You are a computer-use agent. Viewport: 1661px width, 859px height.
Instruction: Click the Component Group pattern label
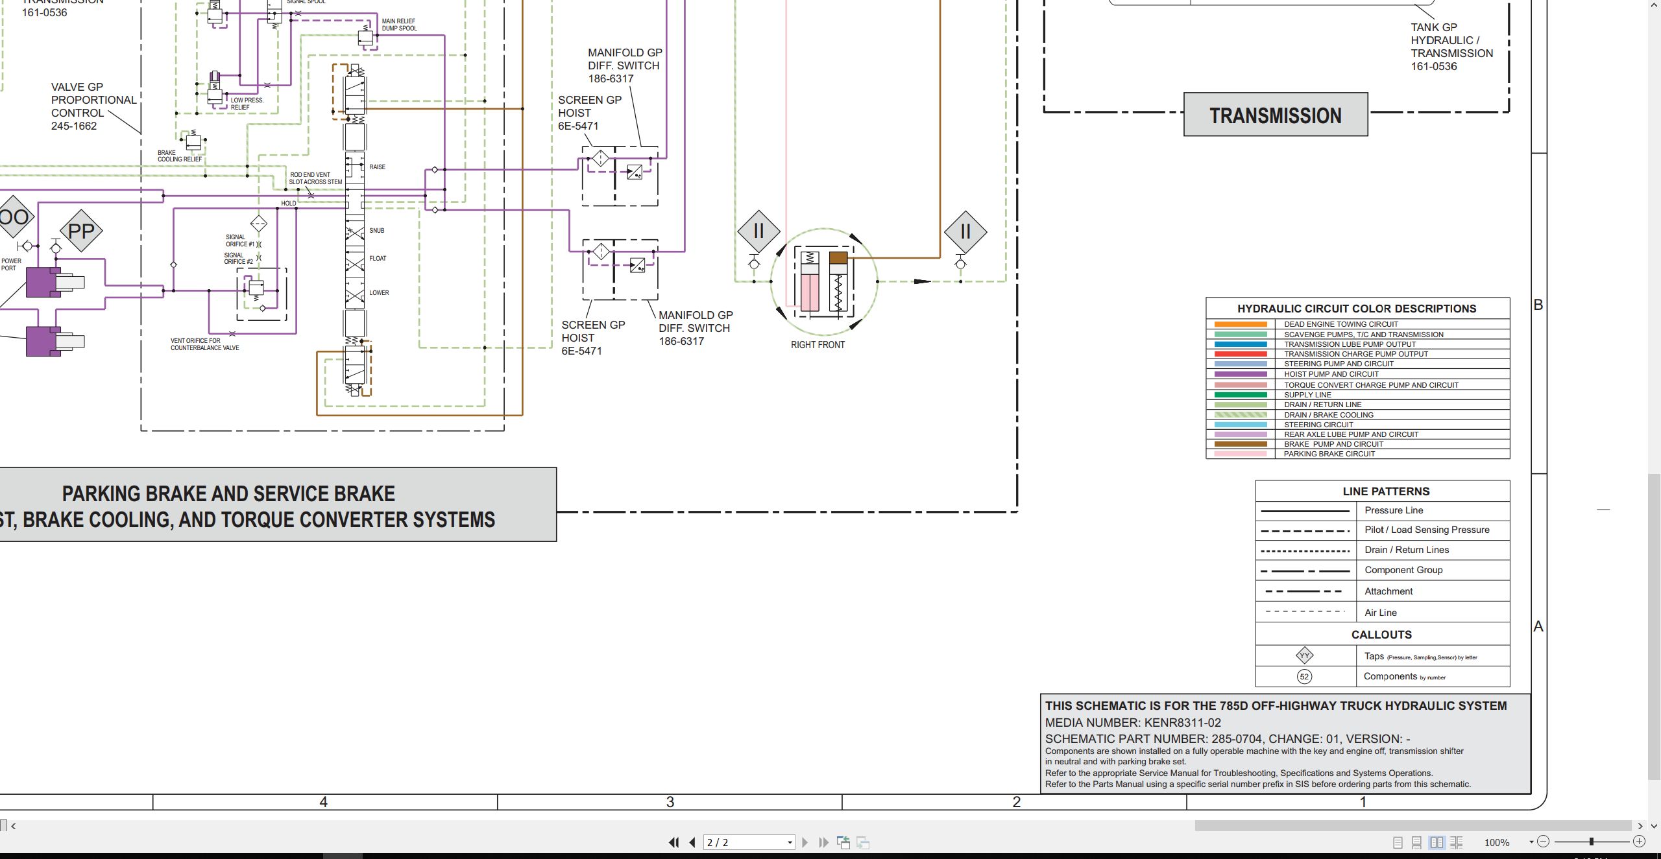[x=1403, y=570]
